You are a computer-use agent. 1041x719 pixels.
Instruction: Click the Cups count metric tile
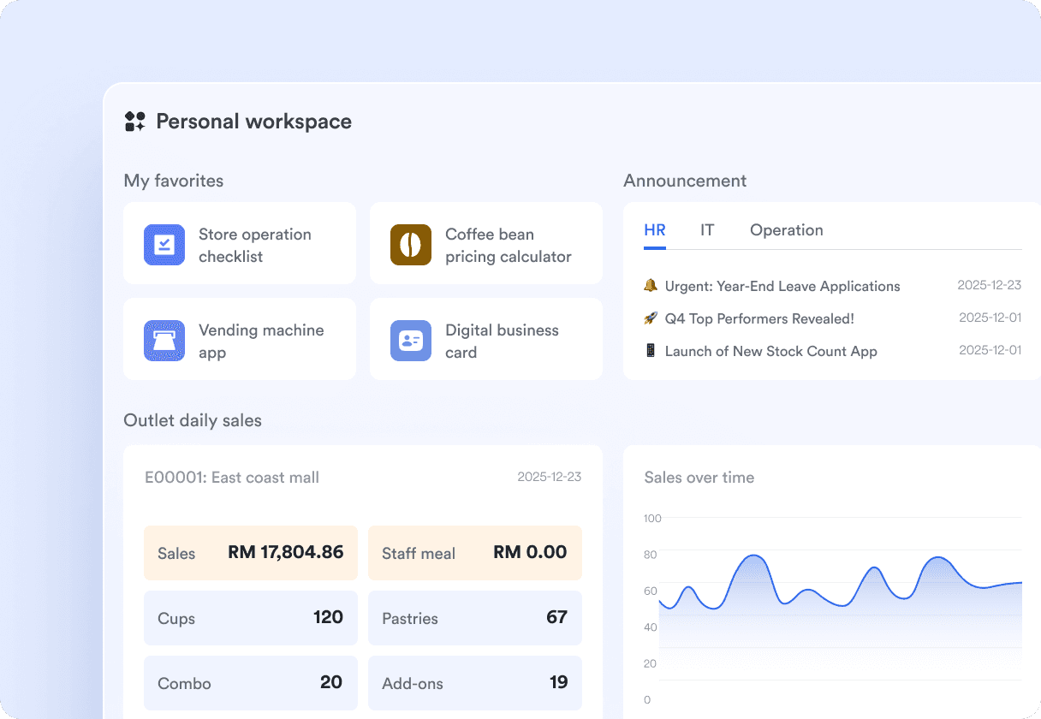pos(250,618)
